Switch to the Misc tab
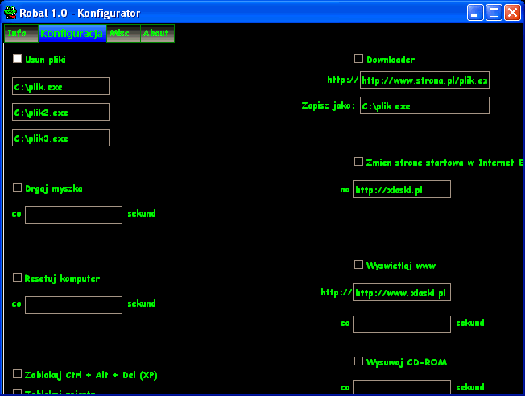525x396 pixels. click(123, 34)
